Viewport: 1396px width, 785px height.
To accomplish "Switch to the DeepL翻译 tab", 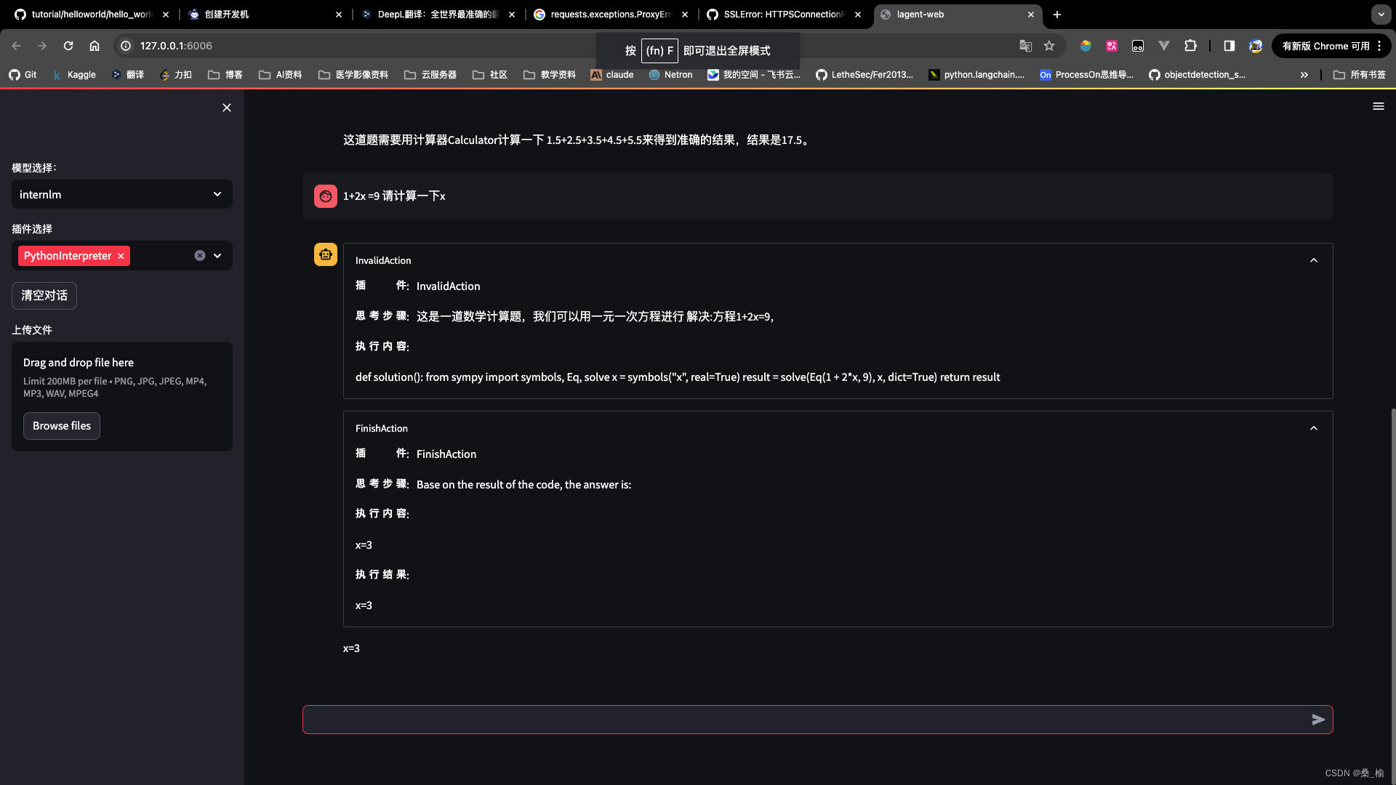I will pos(438,15).
